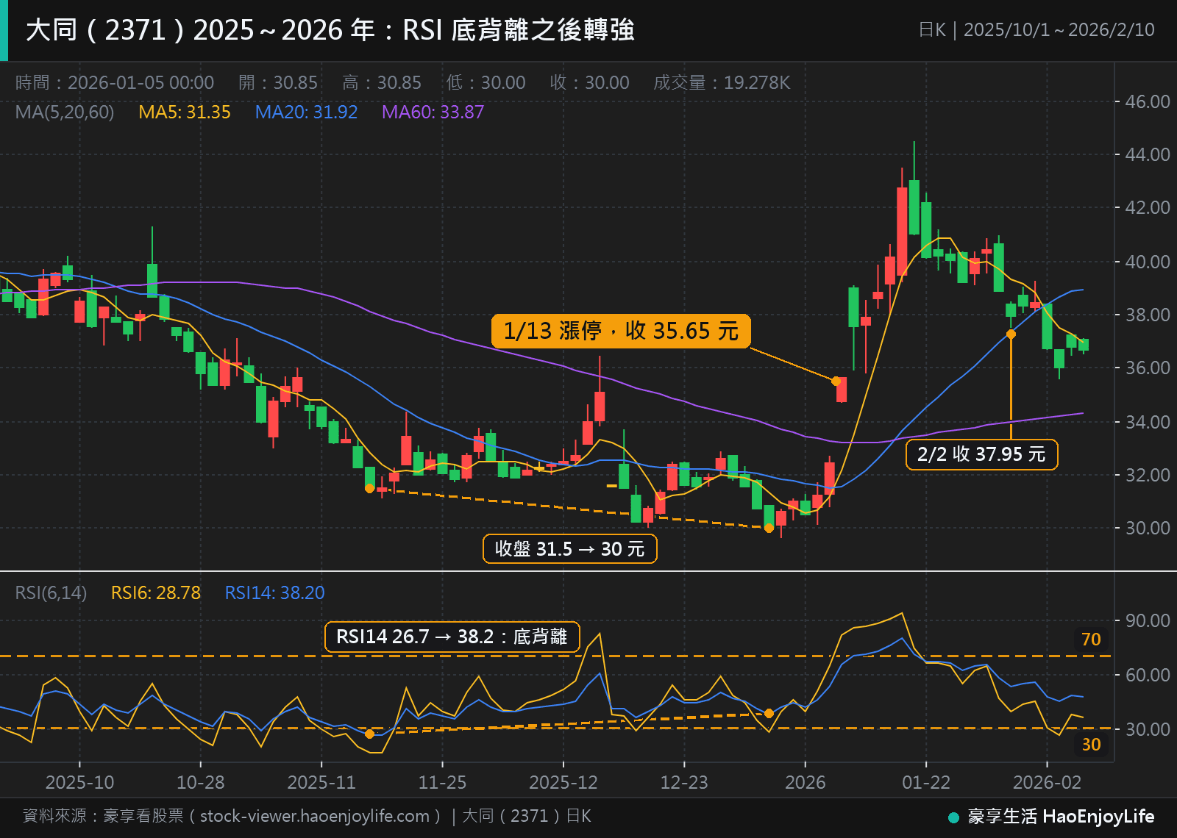Click the '90.00' RSI axis label
The height and width of the screenshot is (838, 1177).
(1148, 620)
